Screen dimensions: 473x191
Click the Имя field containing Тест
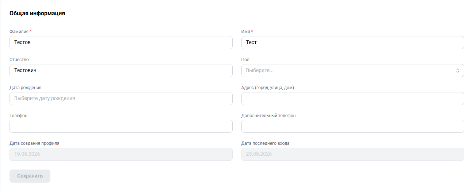[x=353, y=43]
